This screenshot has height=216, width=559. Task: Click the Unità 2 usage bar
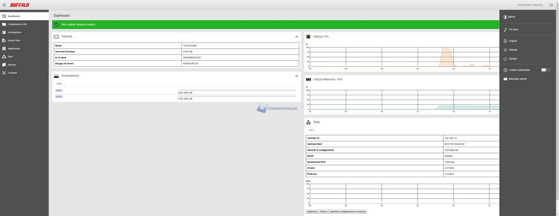coord(238,96)
